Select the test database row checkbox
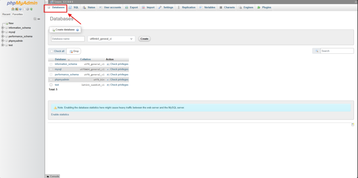The image size is (358, 178). coord(51,85)
